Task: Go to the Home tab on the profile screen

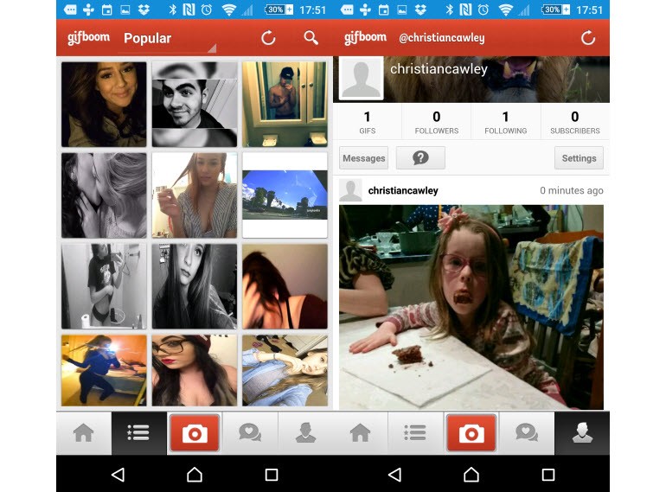Action: coord(360,433)
